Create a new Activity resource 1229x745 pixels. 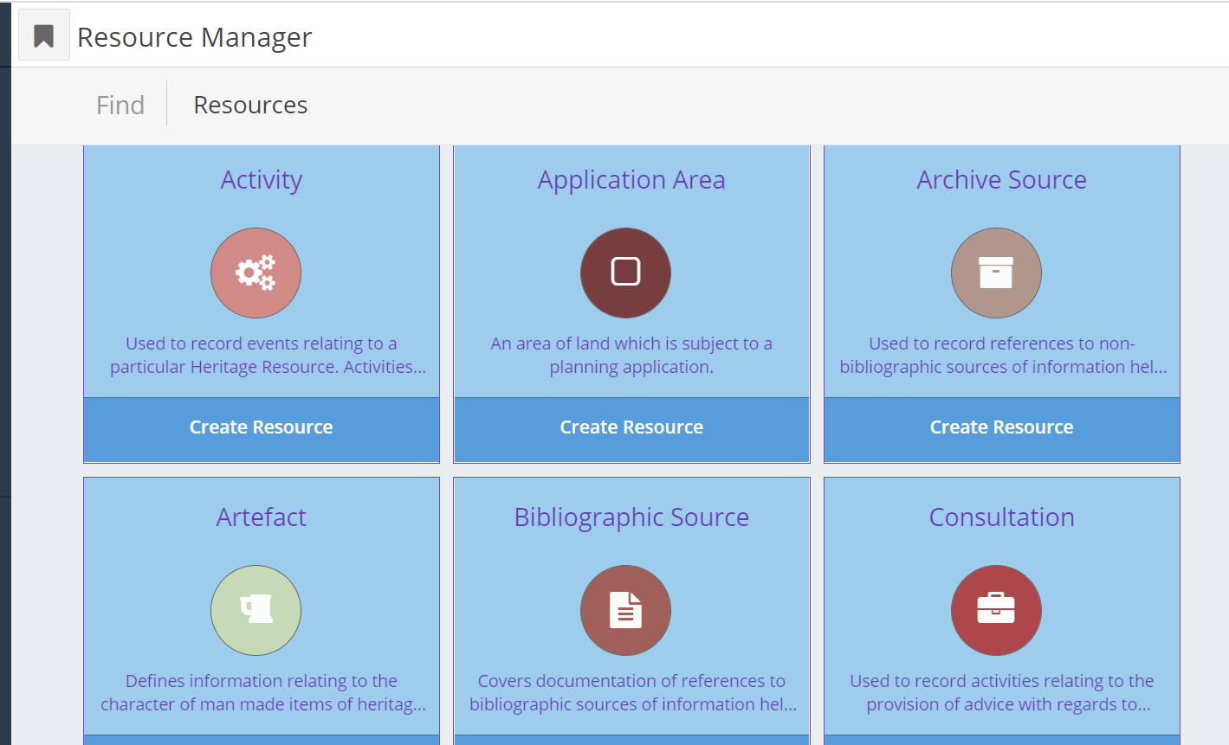click(261, 427)
